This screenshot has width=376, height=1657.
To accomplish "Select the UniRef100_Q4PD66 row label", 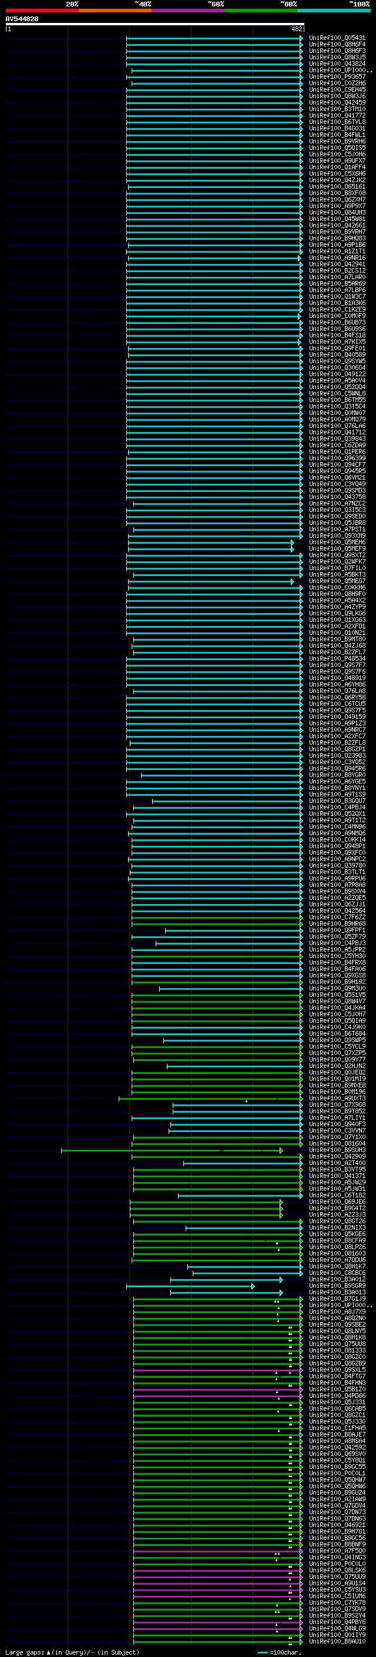I will [x=337, y=1395].
